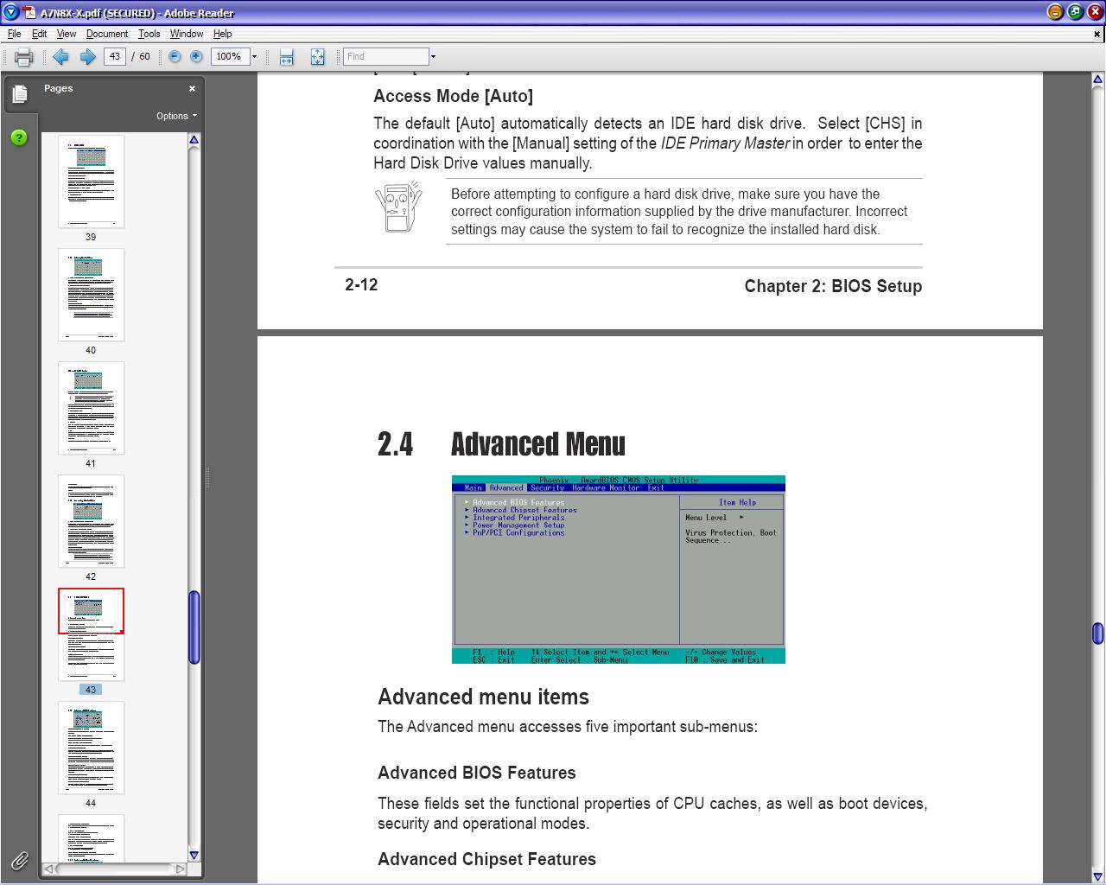Screen dimensions: 1106x885
Task: Click the 'Advanced Menu' heading text
Action: (x=537, y=444)
